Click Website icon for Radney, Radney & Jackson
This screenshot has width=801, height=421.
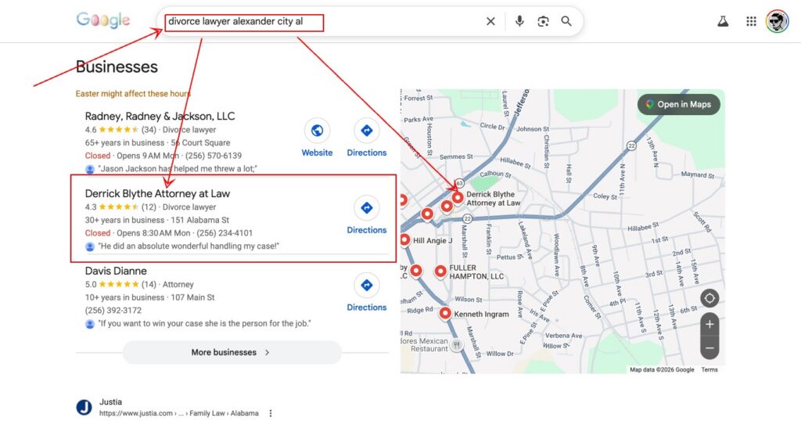(317, 131)
